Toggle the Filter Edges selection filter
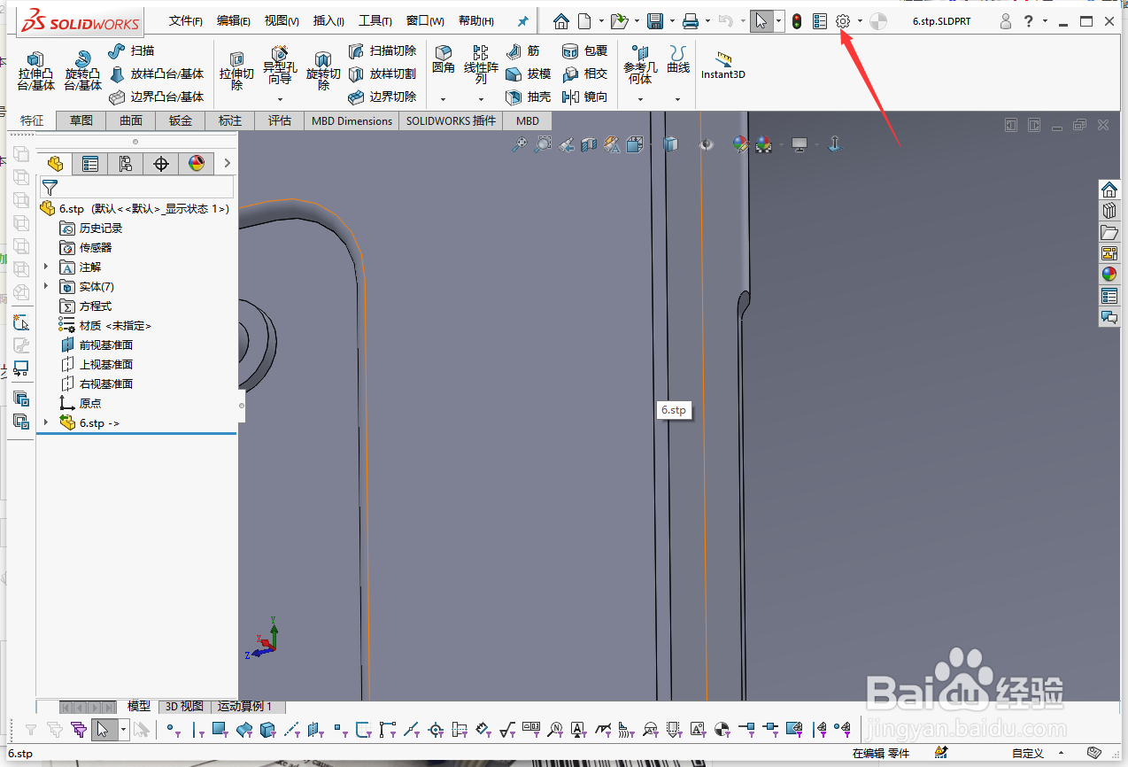Viewport: 1128px width, 767px height. pos(197,730)
